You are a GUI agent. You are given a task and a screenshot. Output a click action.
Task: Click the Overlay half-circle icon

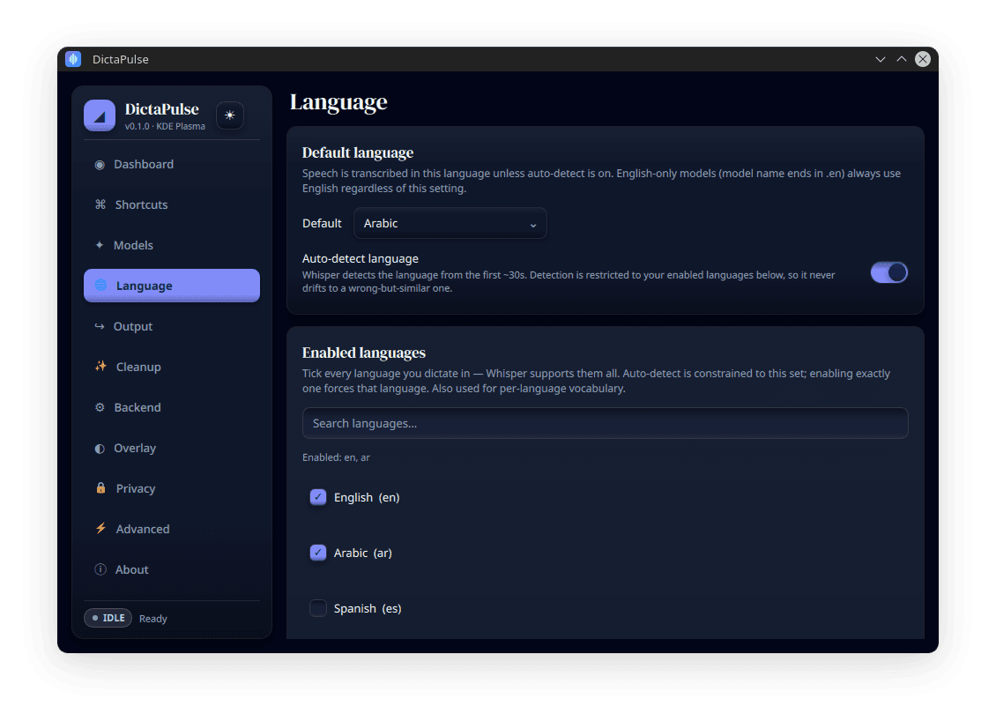[x=100, y=449]
